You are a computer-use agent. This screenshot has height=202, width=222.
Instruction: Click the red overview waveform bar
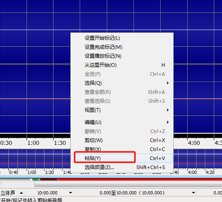(139, 180)
